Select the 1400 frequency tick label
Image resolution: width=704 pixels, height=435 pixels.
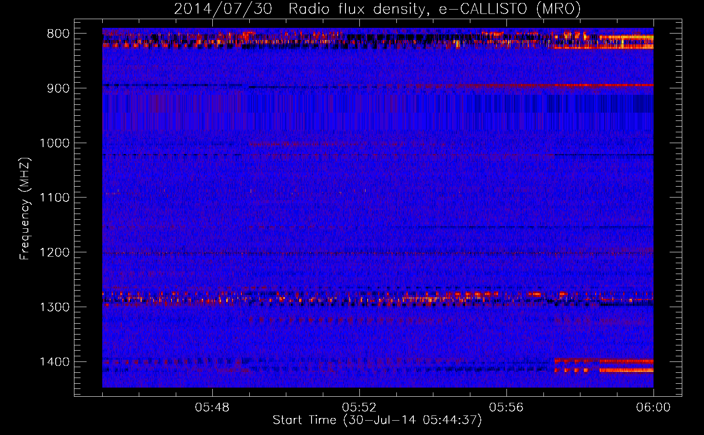pyautogui.click(x=54, y=362)
